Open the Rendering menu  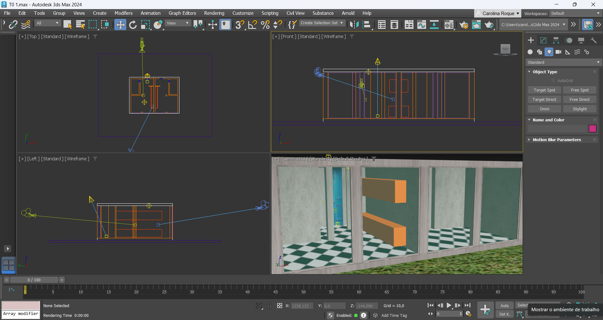(x=214, y=13)
